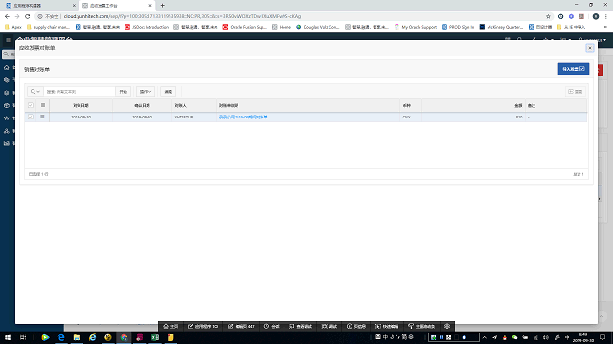
Task: Open the home icon in left sidebar
Action: click(x=7, y=68)
